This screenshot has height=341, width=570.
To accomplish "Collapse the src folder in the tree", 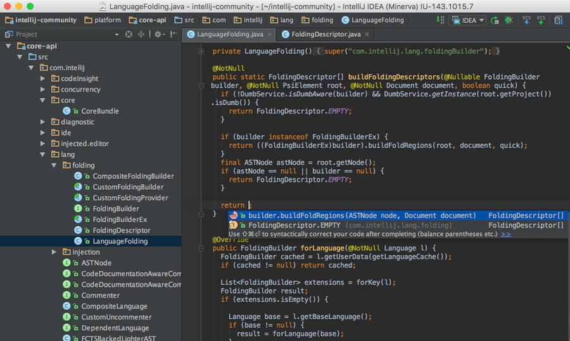I will coord(20,57).
